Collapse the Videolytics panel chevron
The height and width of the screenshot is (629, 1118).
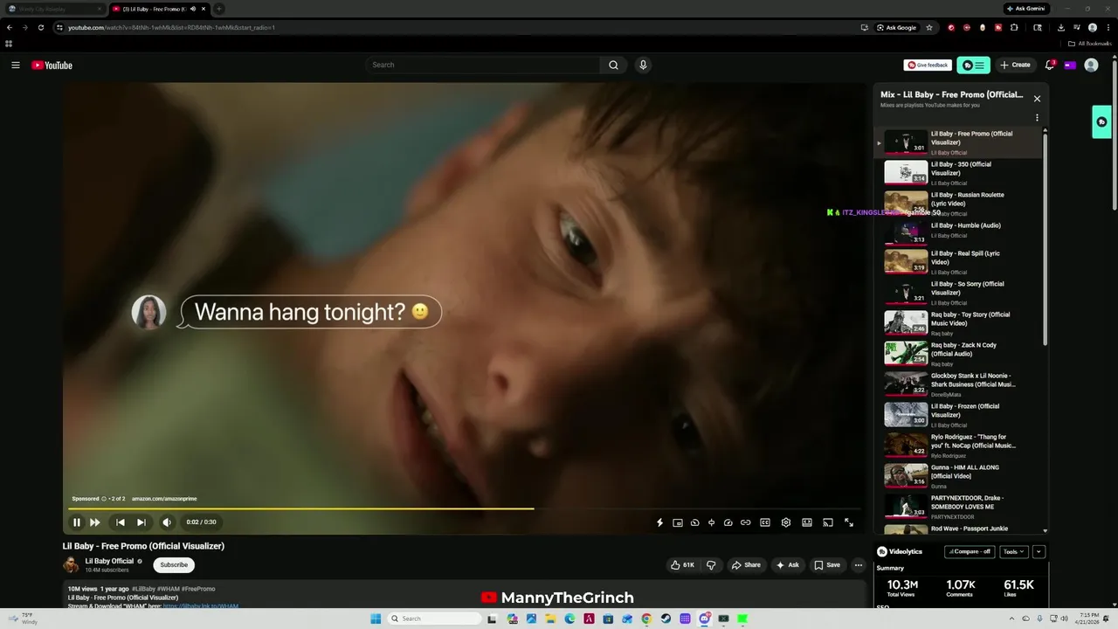tap(1039, 551)
